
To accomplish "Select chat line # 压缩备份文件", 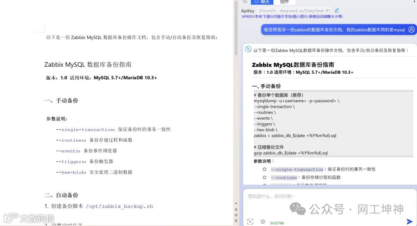I will (x=269, y=147).
